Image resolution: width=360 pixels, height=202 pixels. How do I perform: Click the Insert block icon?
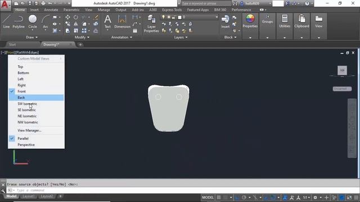tap(225, 21)
